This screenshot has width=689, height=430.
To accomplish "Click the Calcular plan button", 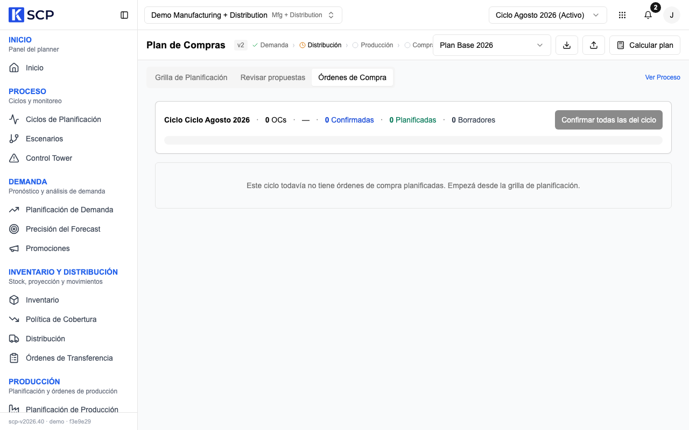I will pyautogui.click(x=645, y=45).
